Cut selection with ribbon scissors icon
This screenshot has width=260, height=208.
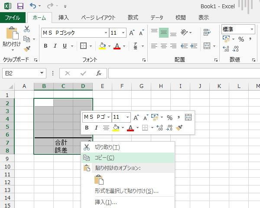pyautogui.click(x=27, y=29)
